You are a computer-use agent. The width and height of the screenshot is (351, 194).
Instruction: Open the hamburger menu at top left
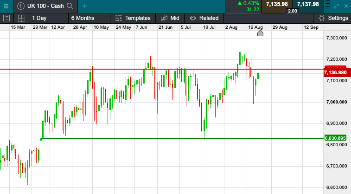[x=5, y=6]
